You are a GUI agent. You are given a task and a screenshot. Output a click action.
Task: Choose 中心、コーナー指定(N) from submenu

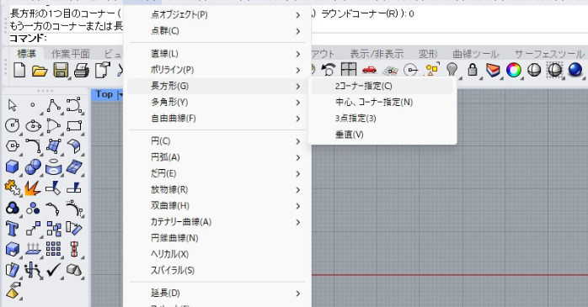coord(382,103)
